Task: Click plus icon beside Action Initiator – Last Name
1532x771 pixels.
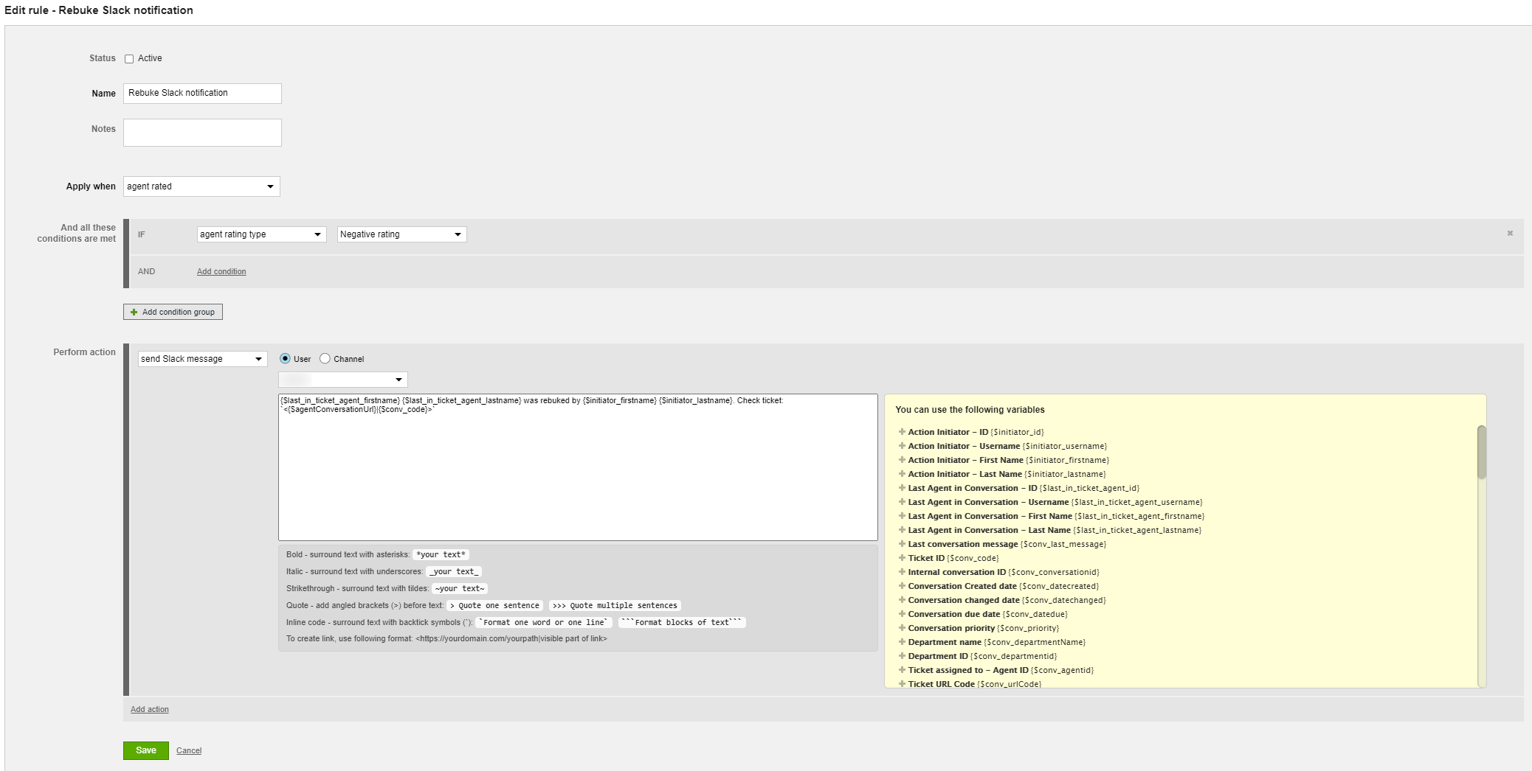Action: pos(902,474)
